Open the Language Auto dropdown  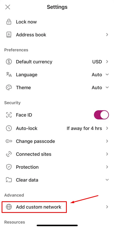tap(100, 75)
